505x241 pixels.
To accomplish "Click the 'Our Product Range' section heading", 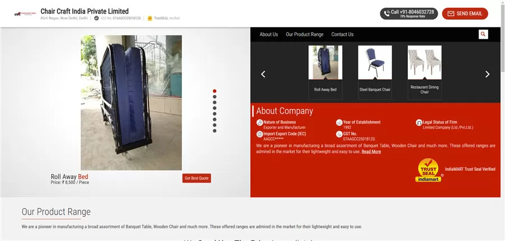I will pyautogui.click(x=56, y=212).
